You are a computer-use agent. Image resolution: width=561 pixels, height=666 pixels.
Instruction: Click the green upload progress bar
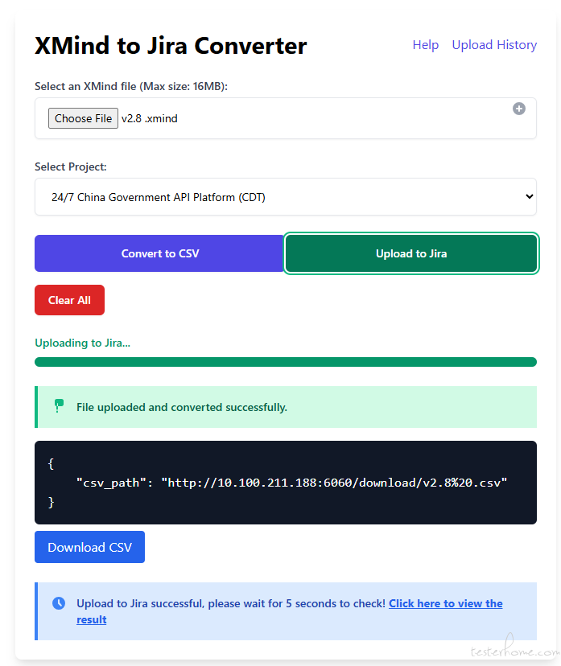[x=286, y=362]
